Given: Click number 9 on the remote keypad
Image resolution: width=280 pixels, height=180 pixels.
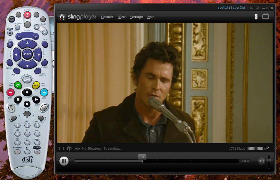Looking at the screenshot, I should 37,143.
